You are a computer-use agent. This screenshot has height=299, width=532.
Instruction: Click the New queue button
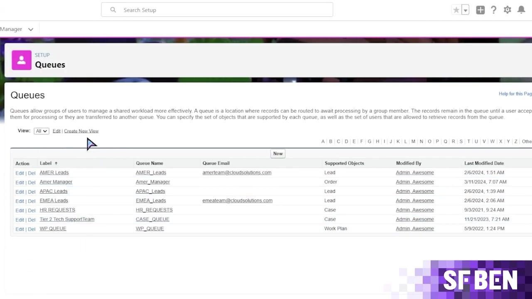278,154
